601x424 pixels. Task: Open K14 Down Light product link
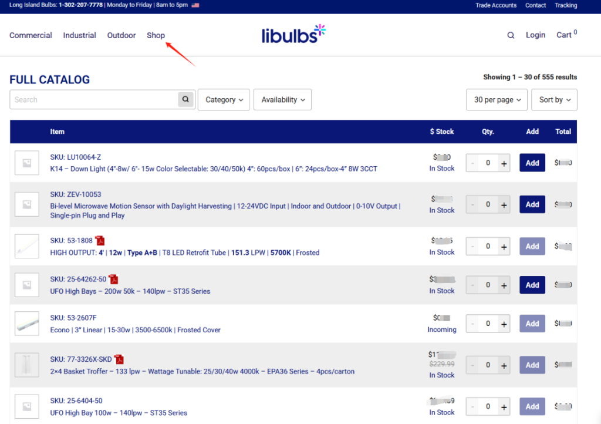(x=214, y=169)
